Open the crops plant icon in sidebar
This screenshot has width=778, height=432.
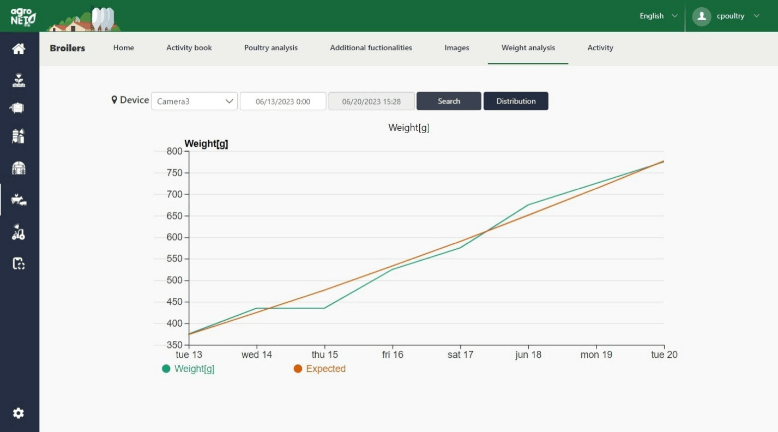[19, 81]
